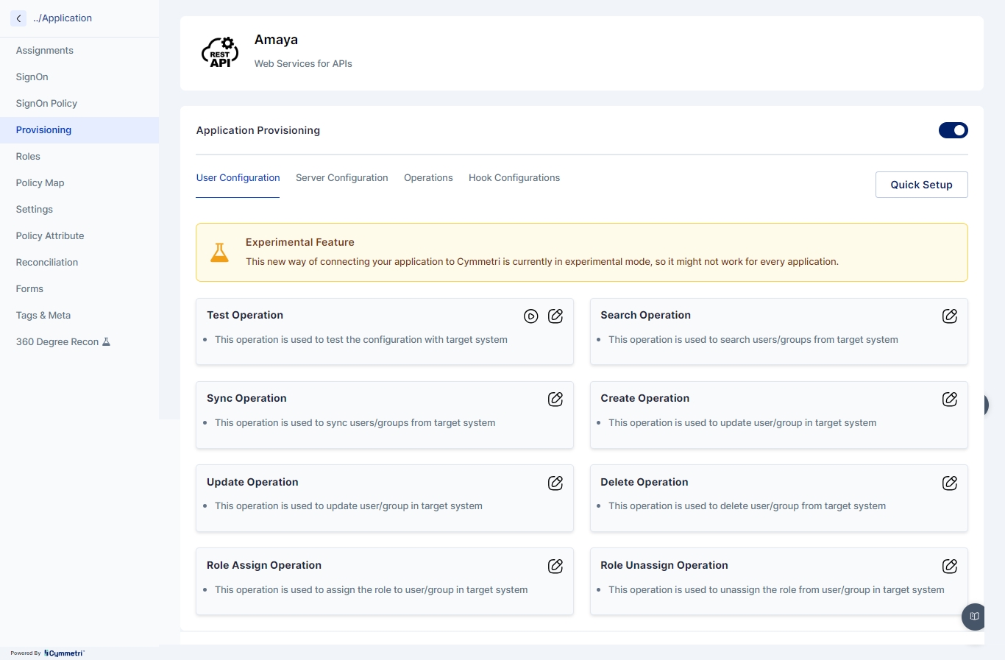This screenshot has height=660, width=1005.
Task: Click edit icon on Create Operation
Action: (950, 399)
